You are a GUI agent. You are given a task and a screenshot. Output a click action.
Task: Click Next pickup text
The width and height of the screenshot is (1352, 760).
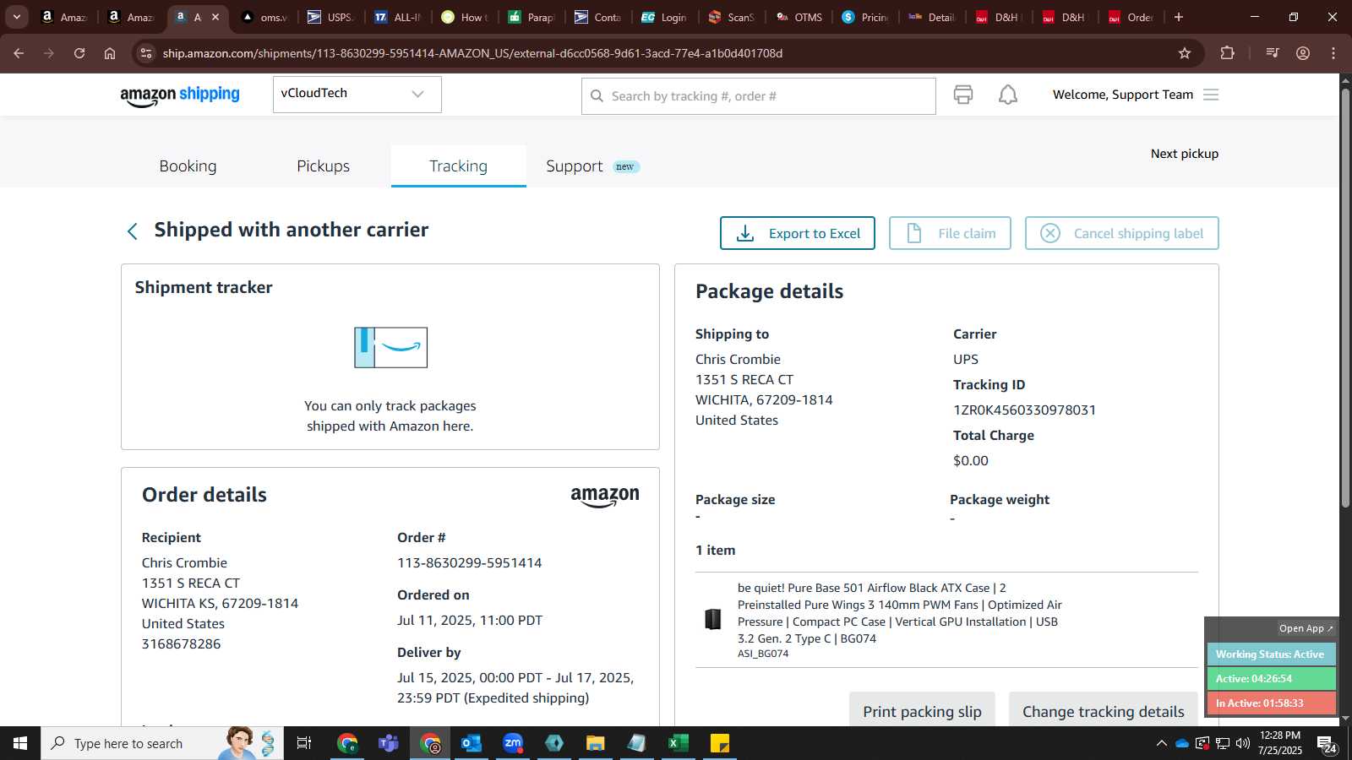click(1184, 154)
